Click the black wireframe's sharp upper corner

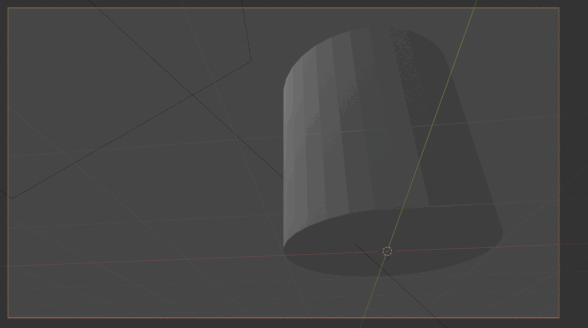251,61
